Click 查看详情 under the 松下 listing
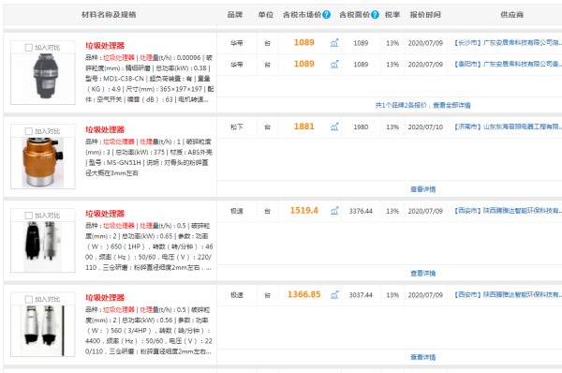The image size is (562, 373). (x=423, y=189)
